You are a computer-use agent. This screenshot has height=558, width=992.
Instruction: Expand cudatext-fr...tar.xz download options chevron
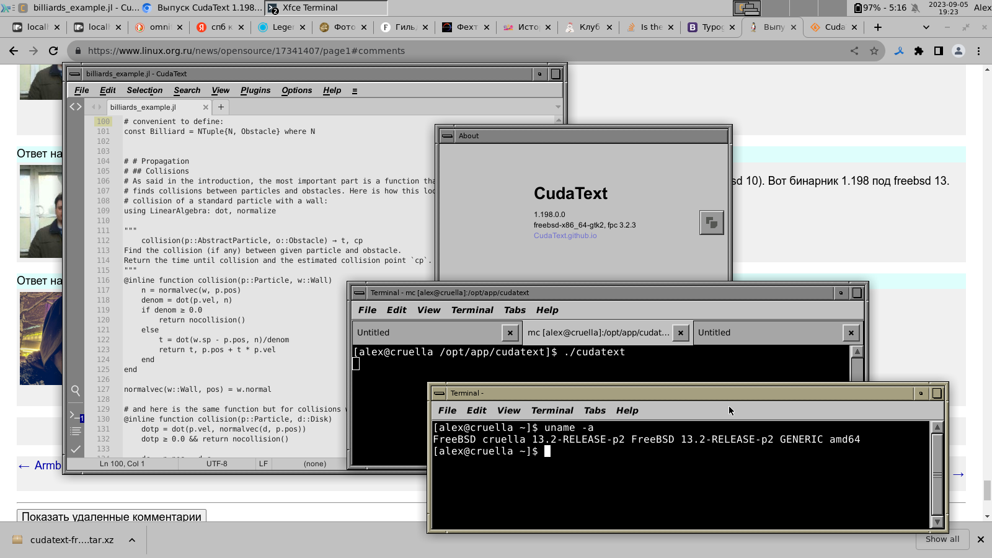tap(132, 540)
